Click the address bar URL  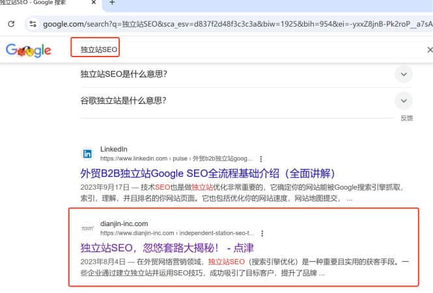coord(238,24)
